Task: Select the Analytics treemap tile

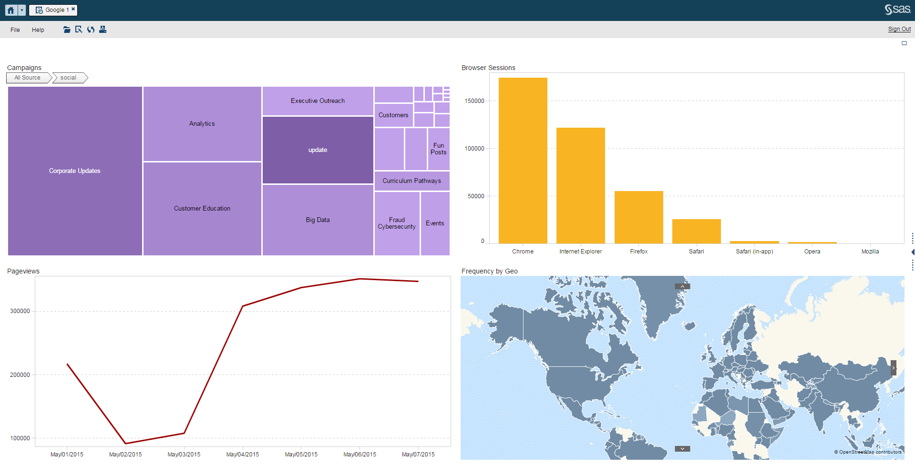Action: [x=202, y=124]
